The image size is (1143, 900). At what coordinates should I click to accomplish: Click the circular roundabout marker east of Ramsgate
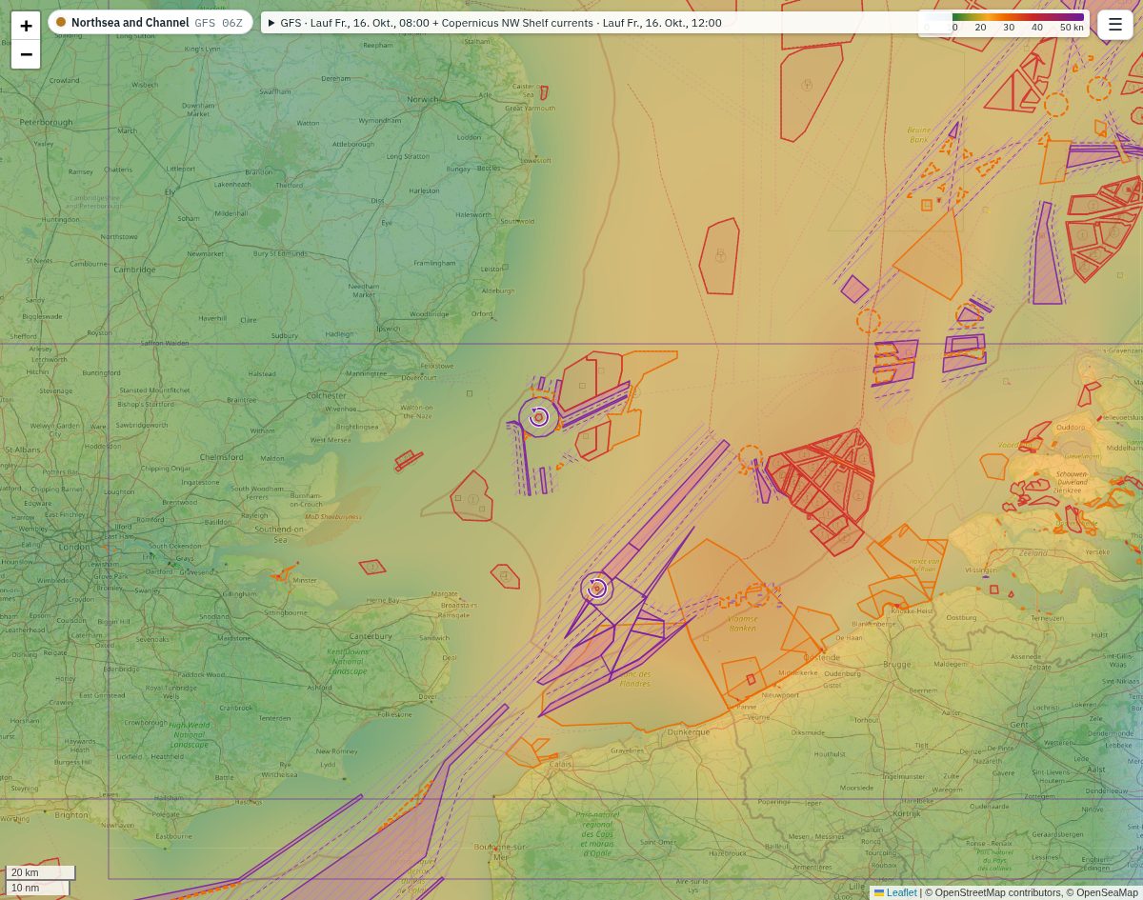click(597, 589)
